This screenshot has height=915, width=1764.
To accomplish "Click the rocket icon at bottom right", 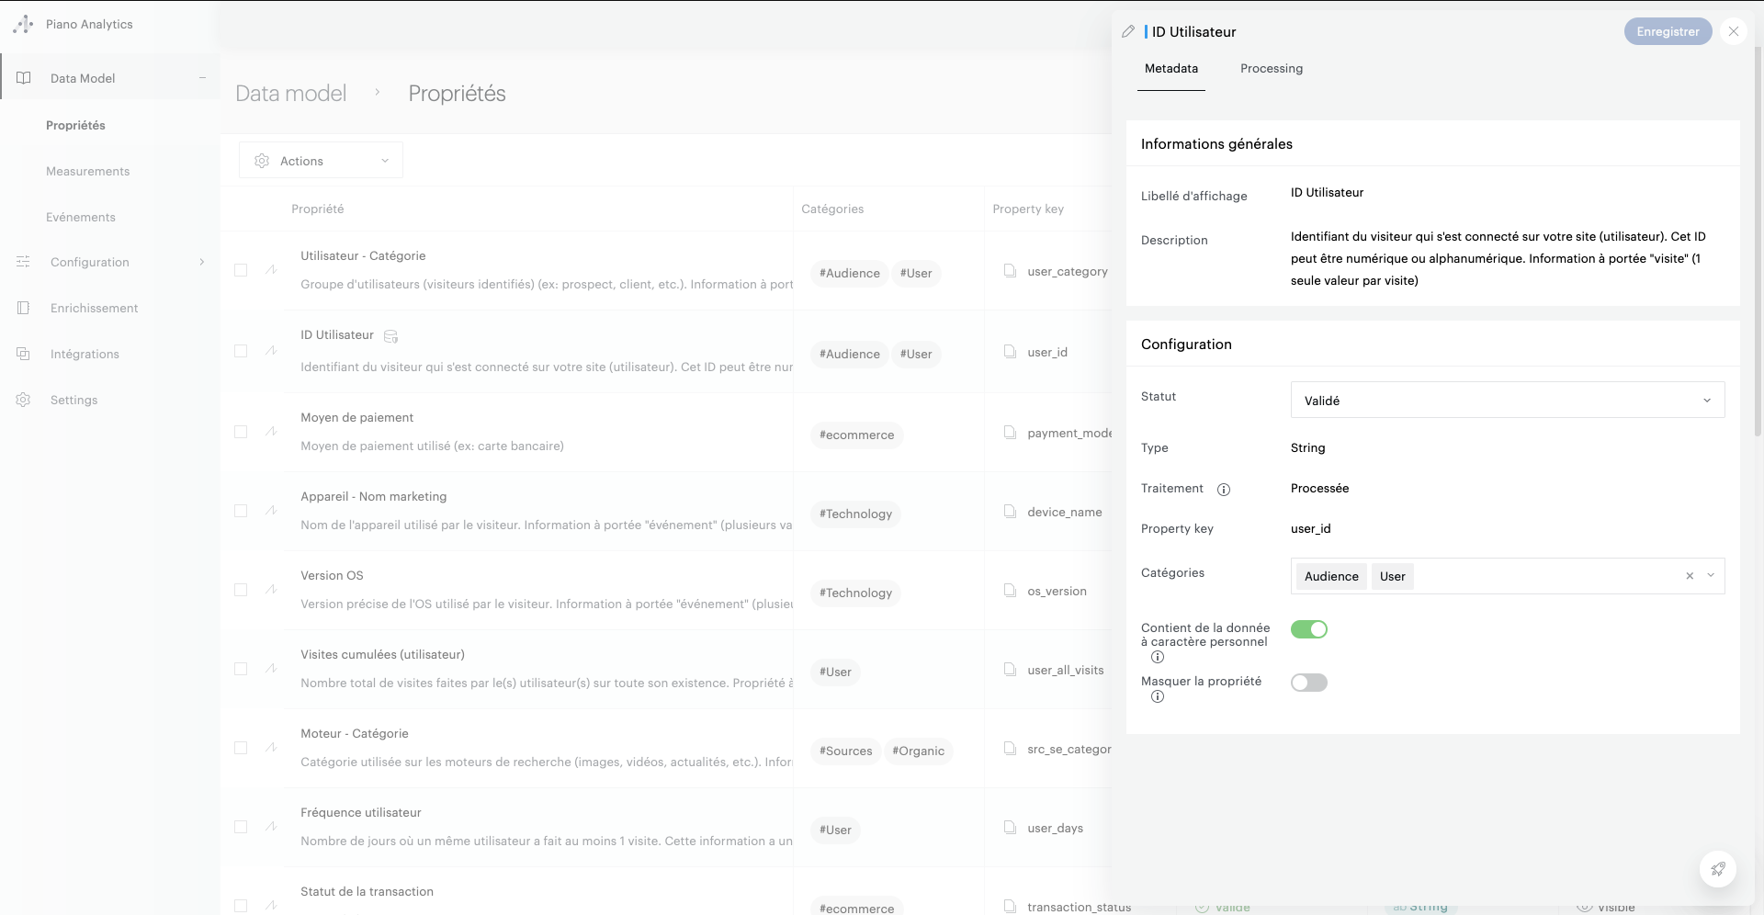I will (1717, 869).
